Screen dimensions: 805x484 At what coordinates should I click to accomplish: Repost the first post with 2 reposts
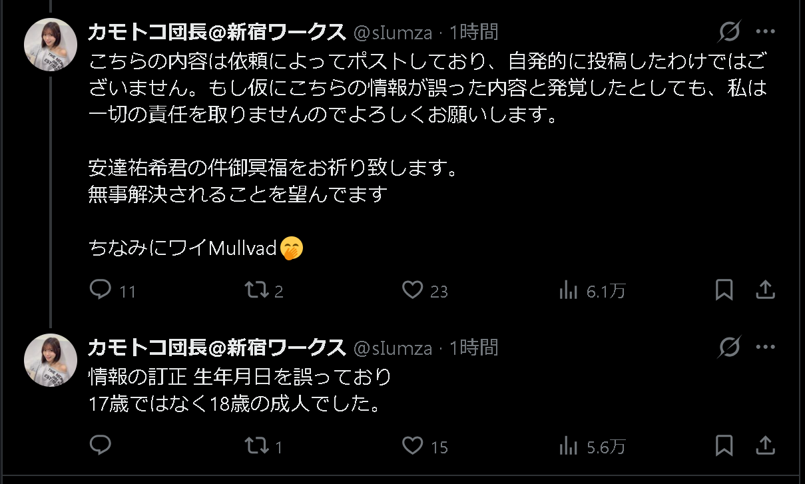click(253, 290)
